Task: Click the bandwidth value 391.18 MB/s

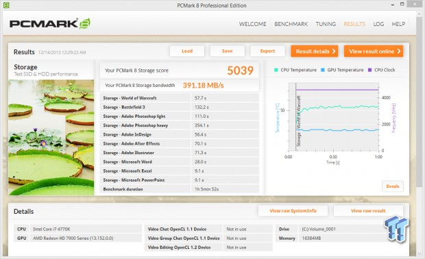Action: (x=203, y=86)
